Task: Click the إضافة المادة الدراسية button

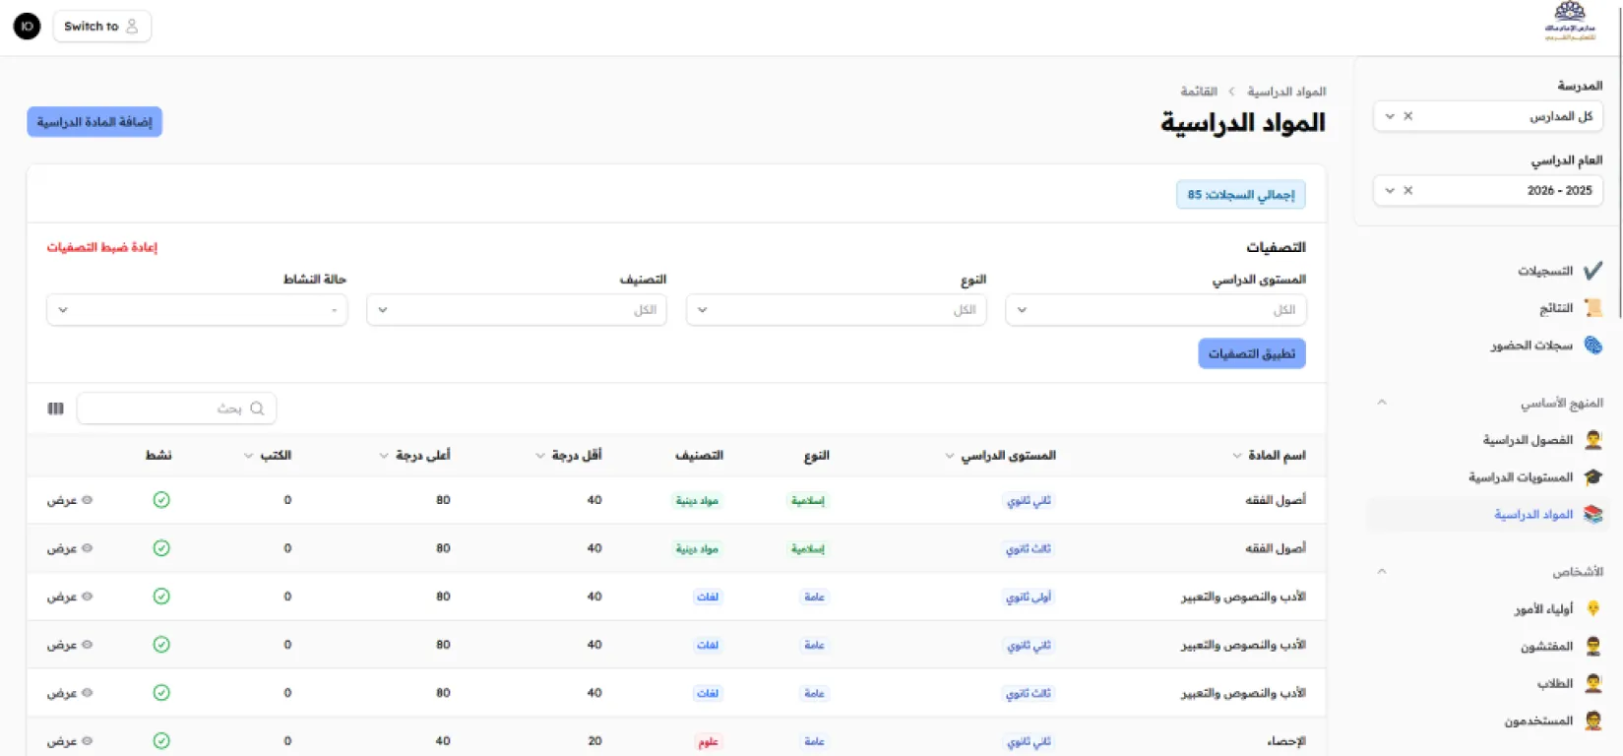Action: [x=94, y=122]
